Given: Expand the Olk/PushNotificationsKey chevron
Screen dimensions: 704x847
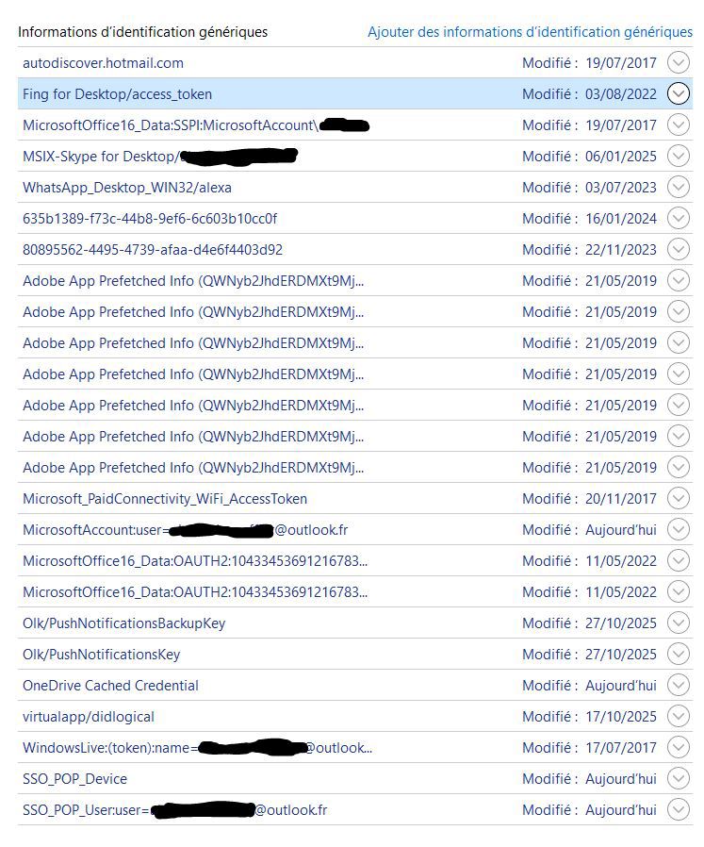Looking at the screenshot, I should point(679,655).
